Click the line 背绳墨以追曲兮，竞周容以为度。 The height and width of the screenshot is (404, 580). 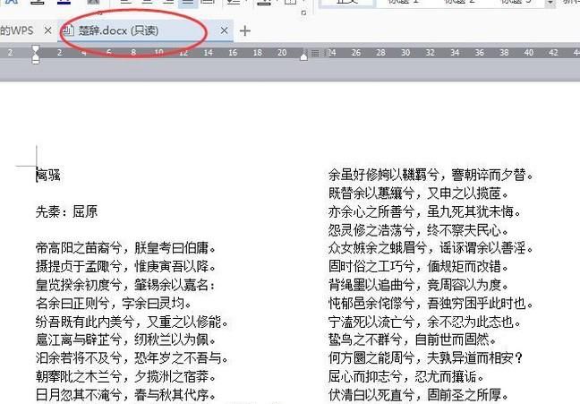(419, 285)
